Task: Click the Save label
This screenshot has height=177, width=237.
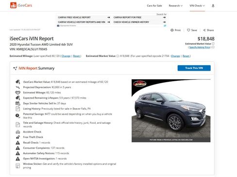Action: point(194,30)
